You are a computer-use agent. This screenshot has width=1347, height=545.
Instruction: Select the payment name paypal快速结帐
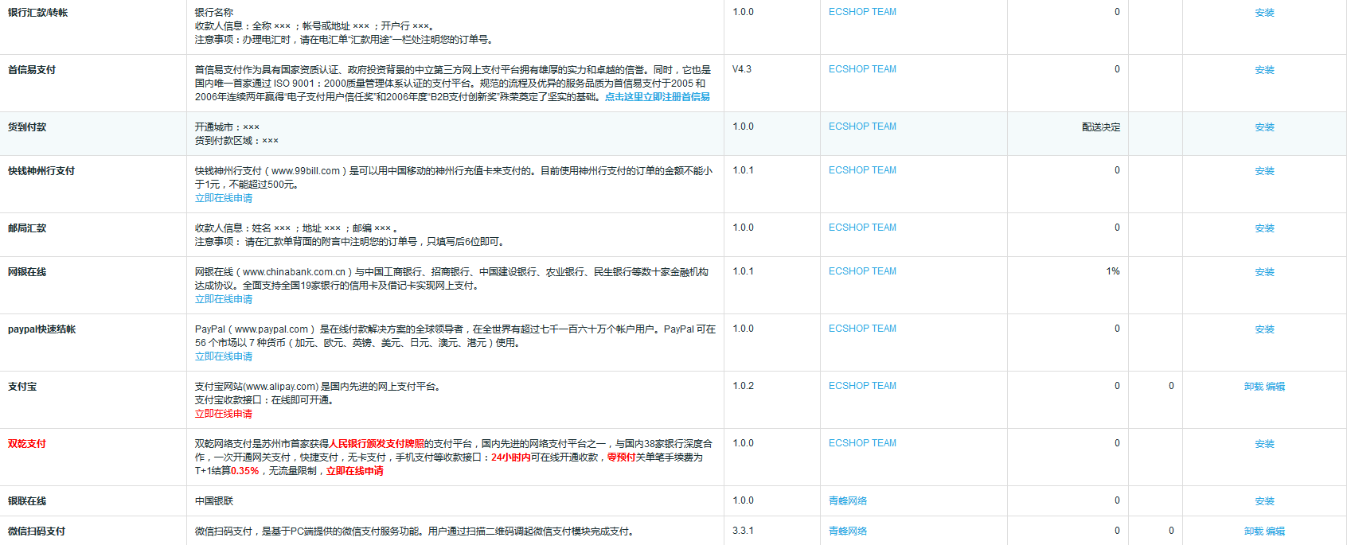point(41,329)
